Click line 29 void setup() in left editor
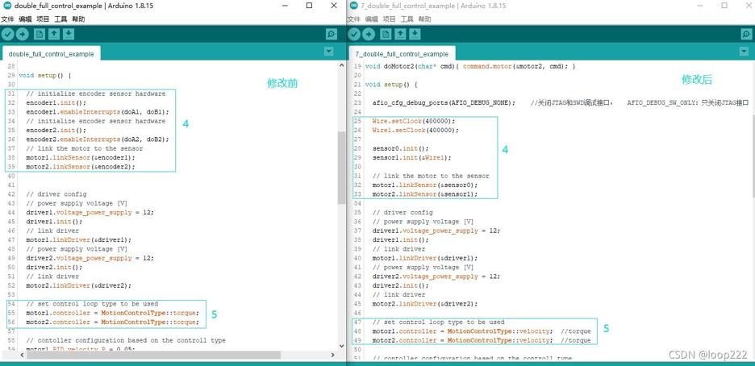 pyautogui.click(x=44, y=75)
